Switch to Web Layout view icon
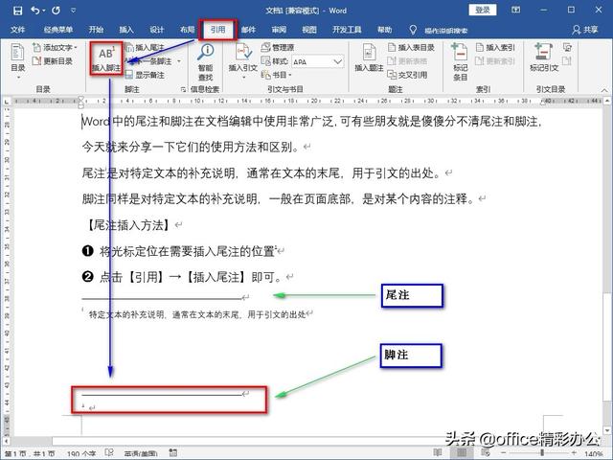 tap(486, 453)
